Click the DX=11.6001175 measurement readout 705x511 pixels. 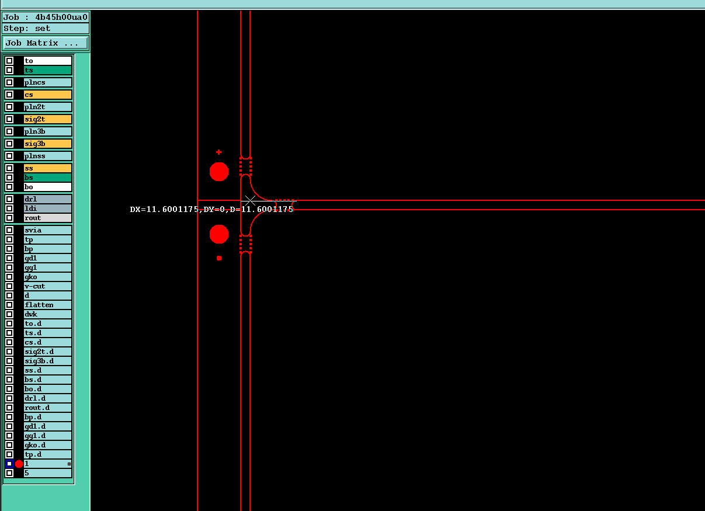(211, 209)
